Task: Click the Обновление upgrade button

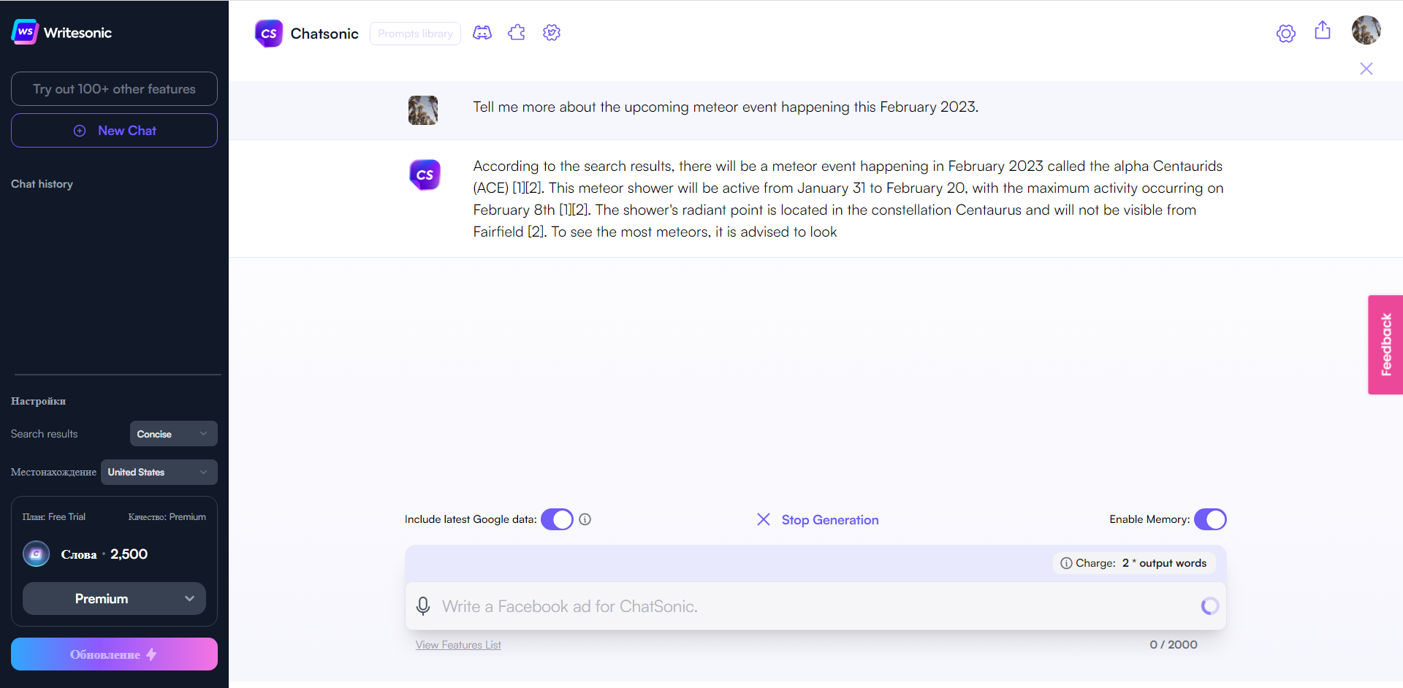Action: tap(114, 654)
